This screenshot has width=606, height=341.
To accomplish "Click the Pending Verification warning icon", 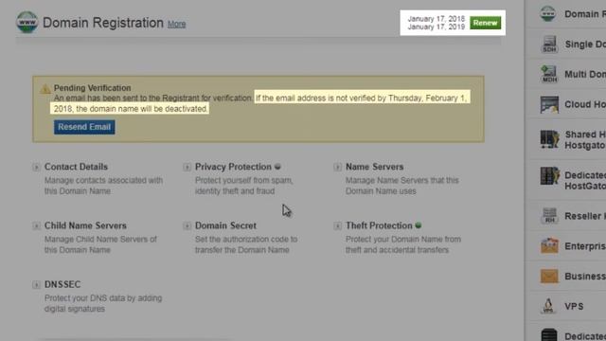I will pos(45,89).
